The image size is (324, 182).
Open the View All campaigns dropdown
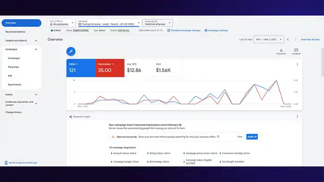62,23
